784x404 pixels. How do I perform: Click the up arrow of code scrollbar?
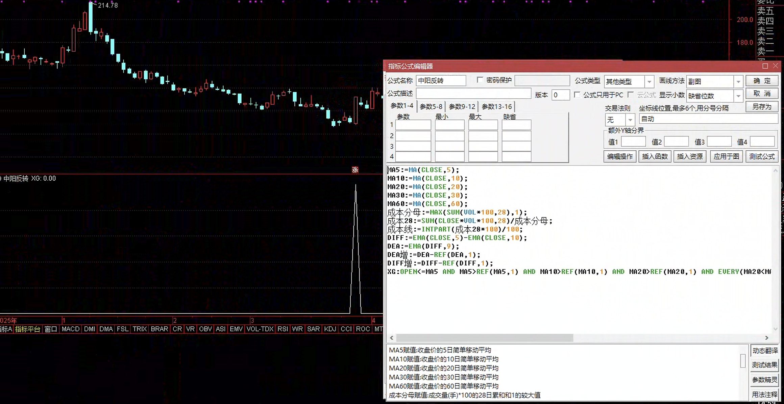[775, 171]
